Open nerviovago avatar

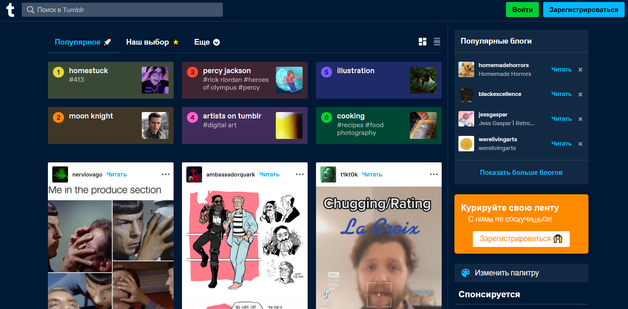pos(60,174)
